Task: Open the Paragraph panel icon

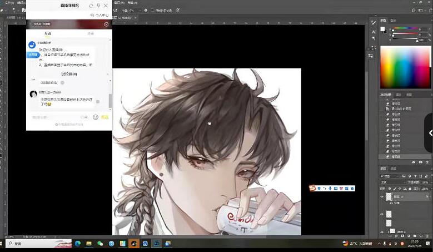Action: point(374,38)
